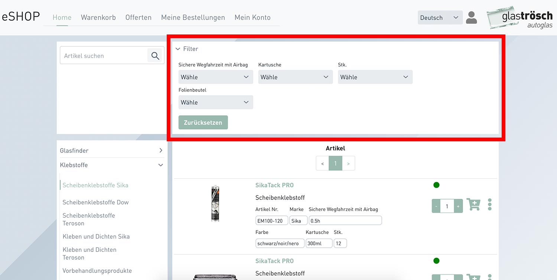Open the Warenkorb page
557x280 pixels.
[x=98, y=17]
